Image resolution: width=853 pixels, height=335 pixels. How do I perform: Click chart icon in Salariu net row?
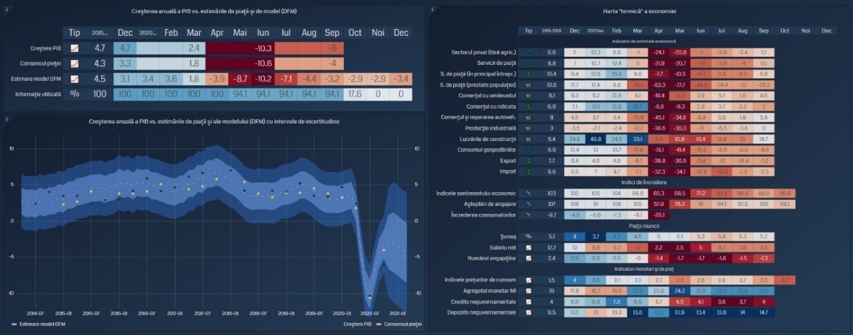[x=528, y=247]
